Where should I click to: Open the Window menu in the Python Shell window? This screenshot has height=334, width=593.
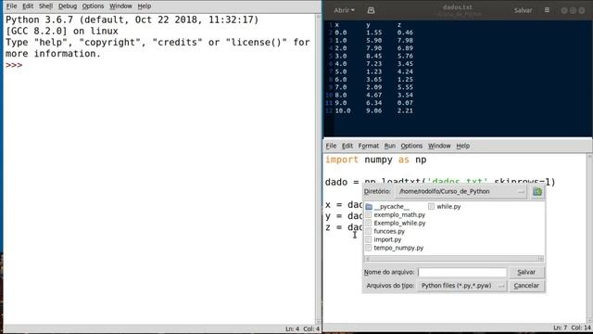pyautogui.click(x=120, y=6)
